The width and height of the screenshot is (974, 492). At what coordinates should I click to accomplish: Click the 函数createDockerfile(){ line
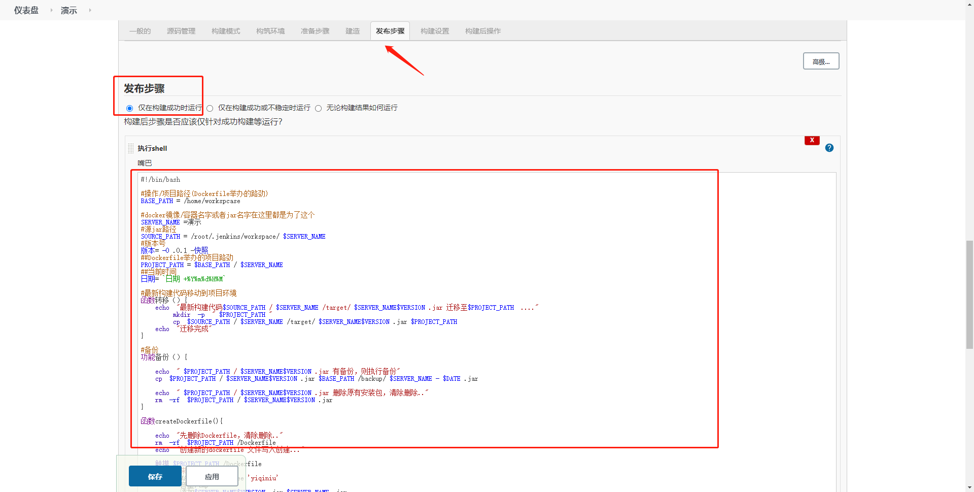click(x=182, y=421)
